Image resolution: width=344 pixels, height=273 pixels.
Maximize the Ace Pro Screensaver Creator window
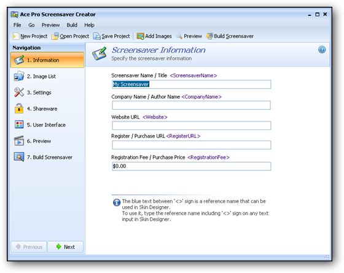317,15
